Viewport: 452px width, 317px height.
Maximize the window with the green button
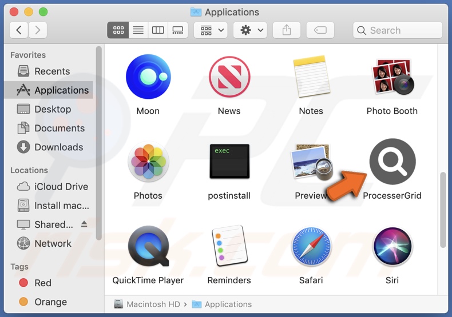pos(43,12)
